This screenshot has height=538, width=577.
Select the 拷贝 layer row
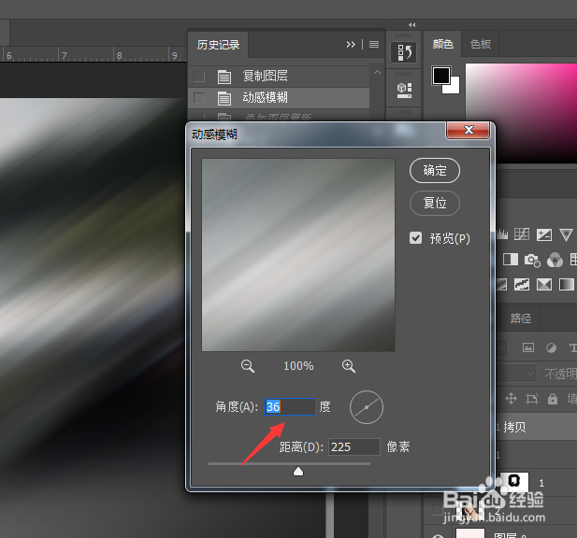tap(536, 427)
